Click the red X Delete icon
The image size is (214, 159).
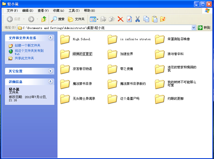[x=121, y=19]
